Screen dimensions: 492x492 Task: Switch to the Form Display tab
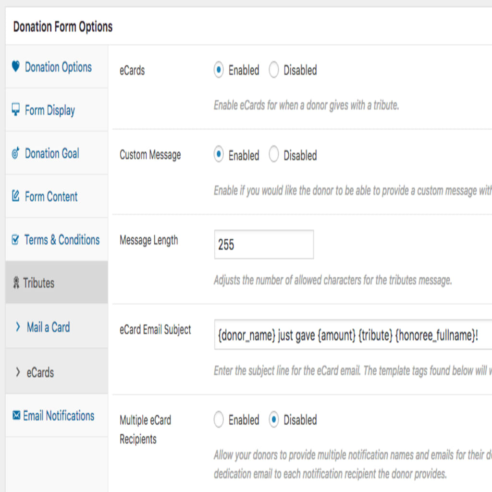point(57,110)
